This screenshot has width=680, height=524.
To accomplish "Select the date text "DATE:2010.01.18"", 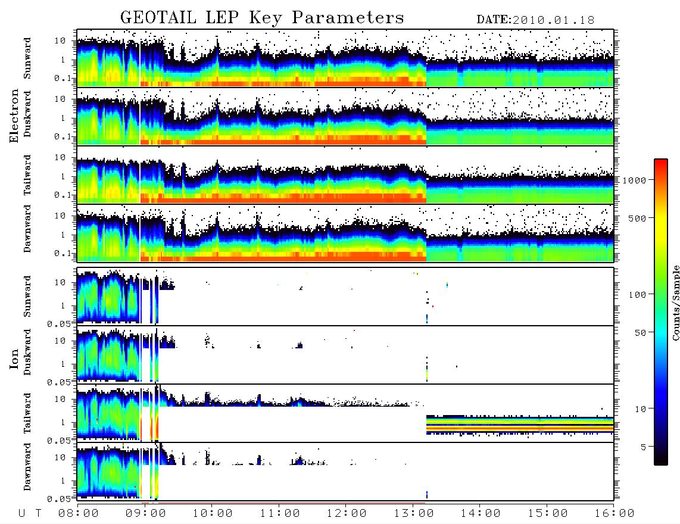I will tap(535, 20).
